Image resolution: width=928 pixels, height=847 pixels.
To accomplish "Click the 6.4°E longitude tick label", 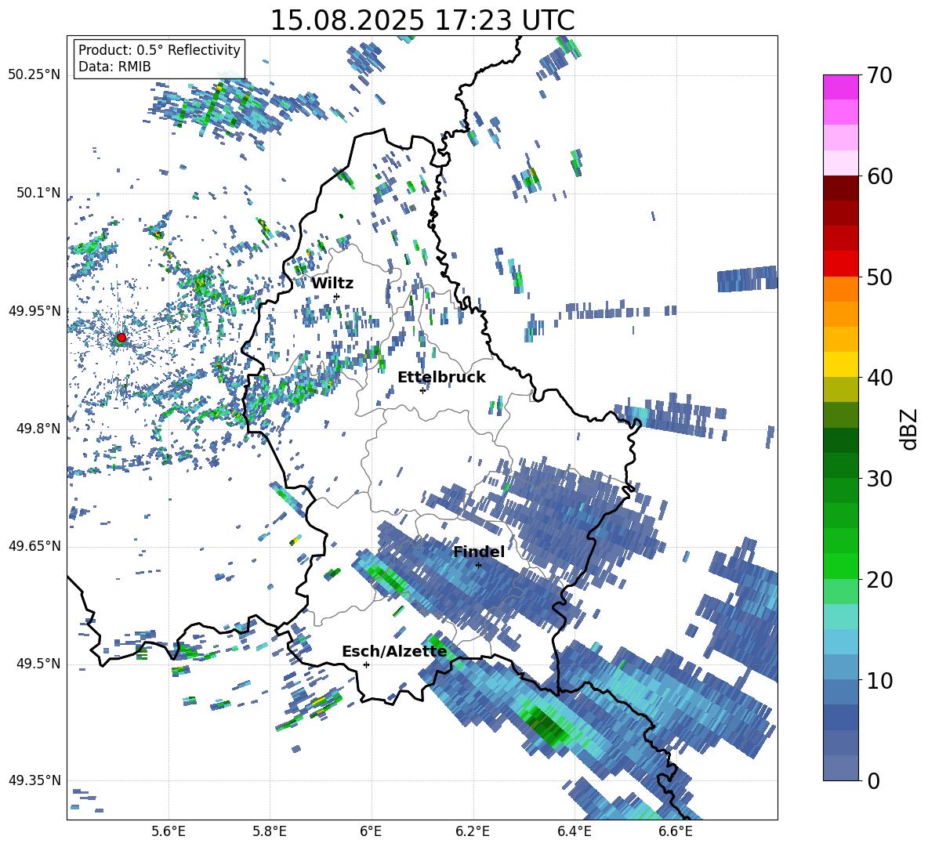I will point(574,831).
